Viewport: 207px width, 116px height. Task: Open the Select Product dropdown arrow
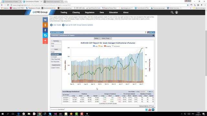(x=62, y=32)
